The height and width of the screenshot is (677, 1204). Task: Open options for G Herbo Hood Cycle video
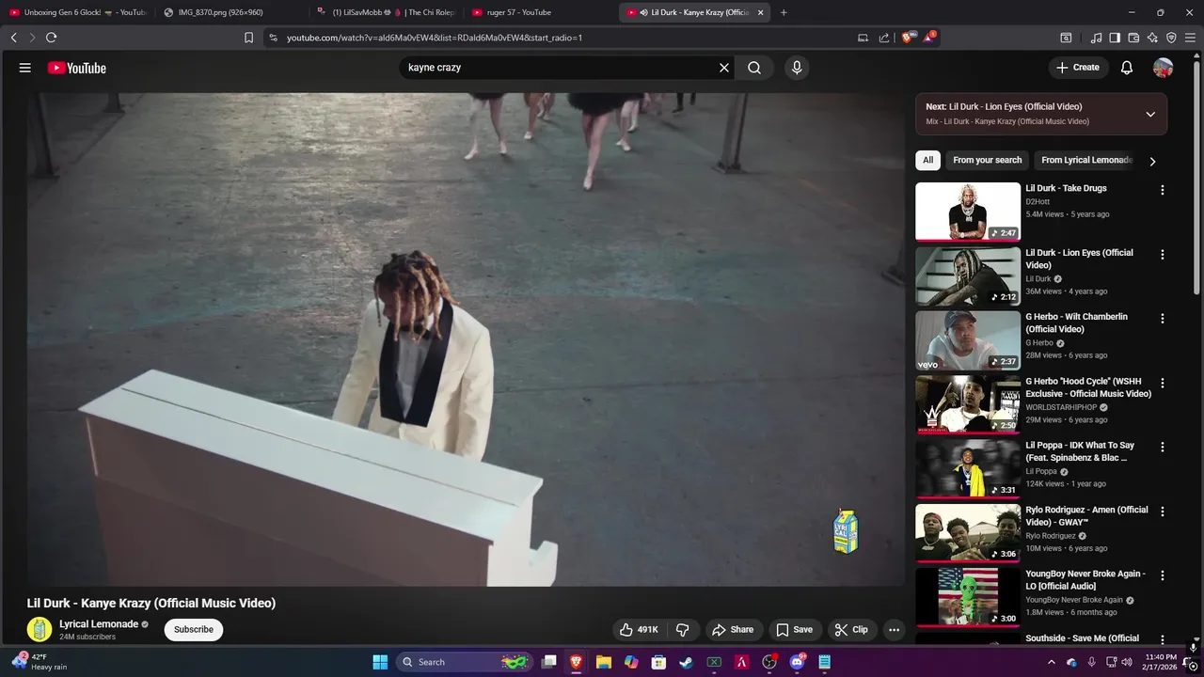coord(1163,384)
